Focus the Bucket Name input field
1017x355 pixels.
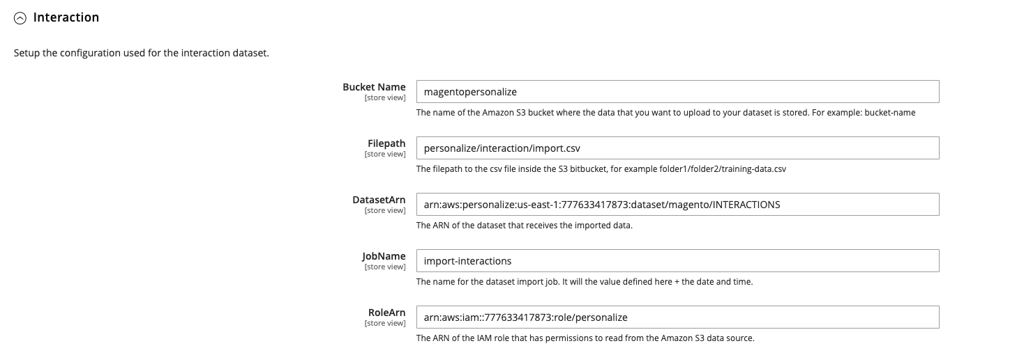point(677,92)
